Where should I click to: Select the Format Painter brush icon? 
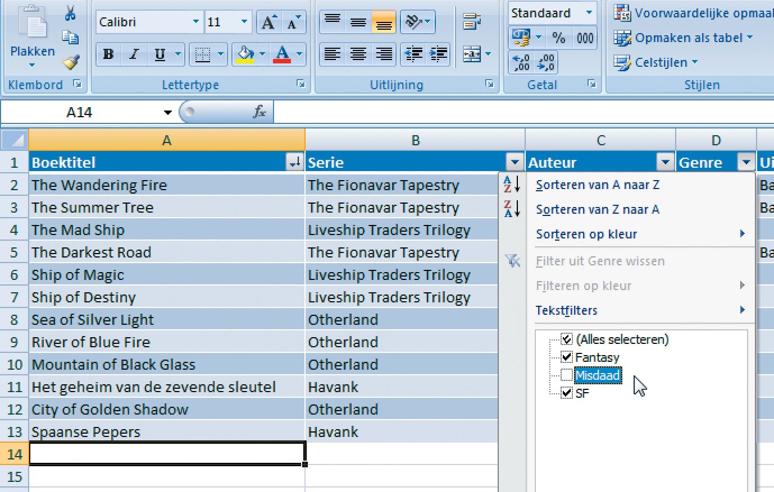71,61
